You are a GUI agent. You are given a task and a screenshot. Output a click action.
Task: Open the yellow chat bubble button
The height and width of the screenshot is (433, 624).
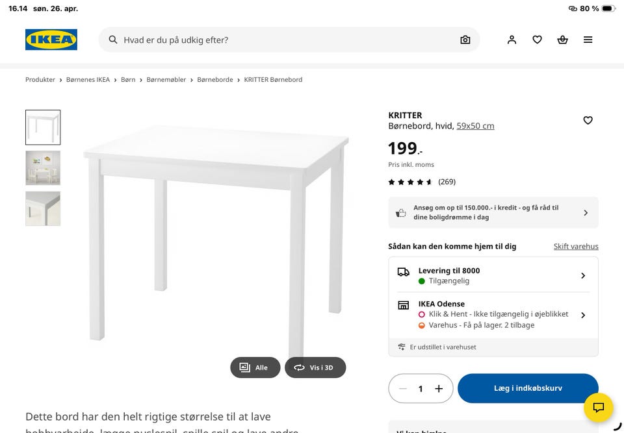click(x=598, y=407)
